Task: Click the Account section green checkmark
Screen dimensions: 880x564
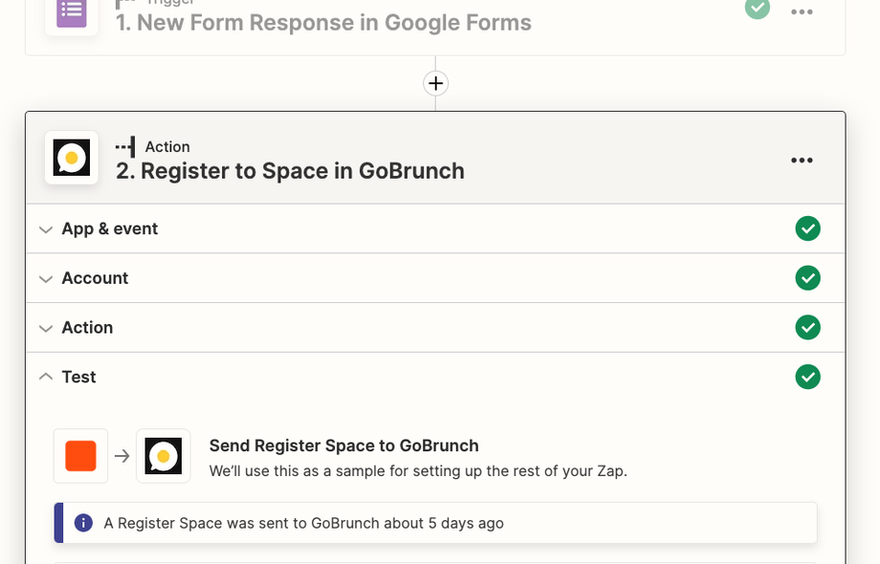Action: (808, 278)
